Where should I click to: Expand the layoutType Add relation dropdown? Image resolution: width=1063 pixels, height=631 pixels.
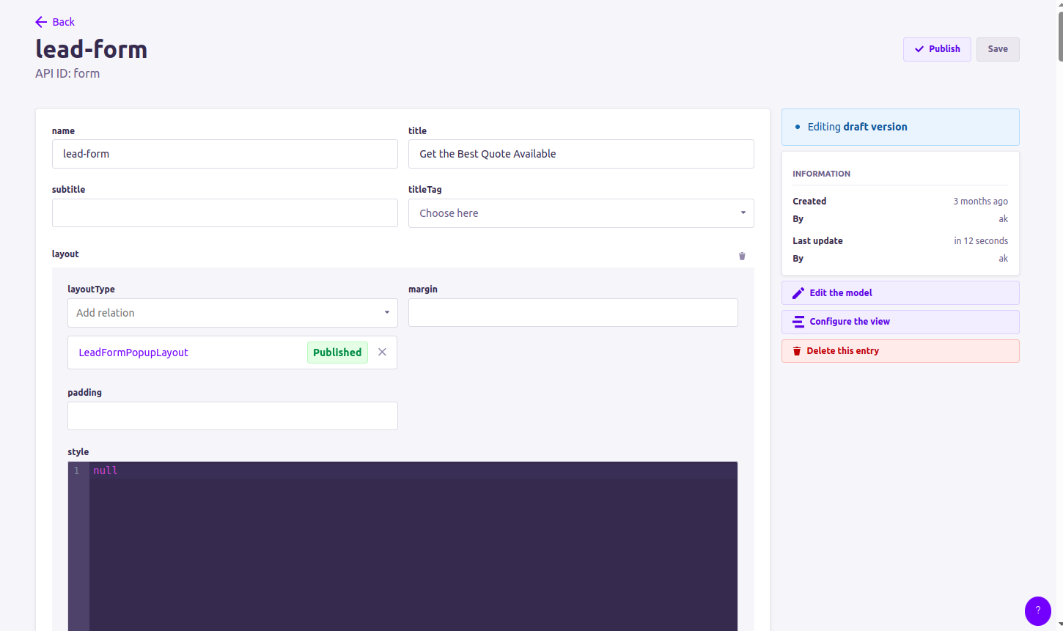(232, 313)
